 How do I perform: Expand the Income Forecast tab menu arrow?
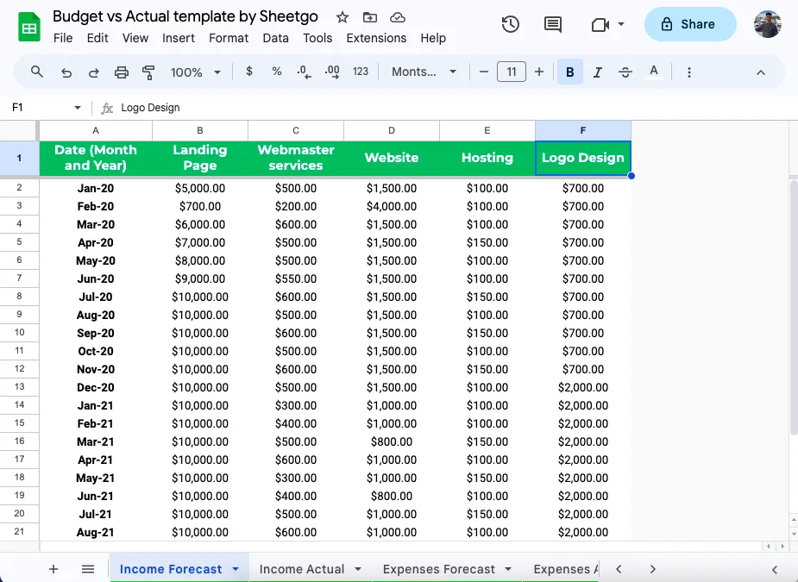236,569
